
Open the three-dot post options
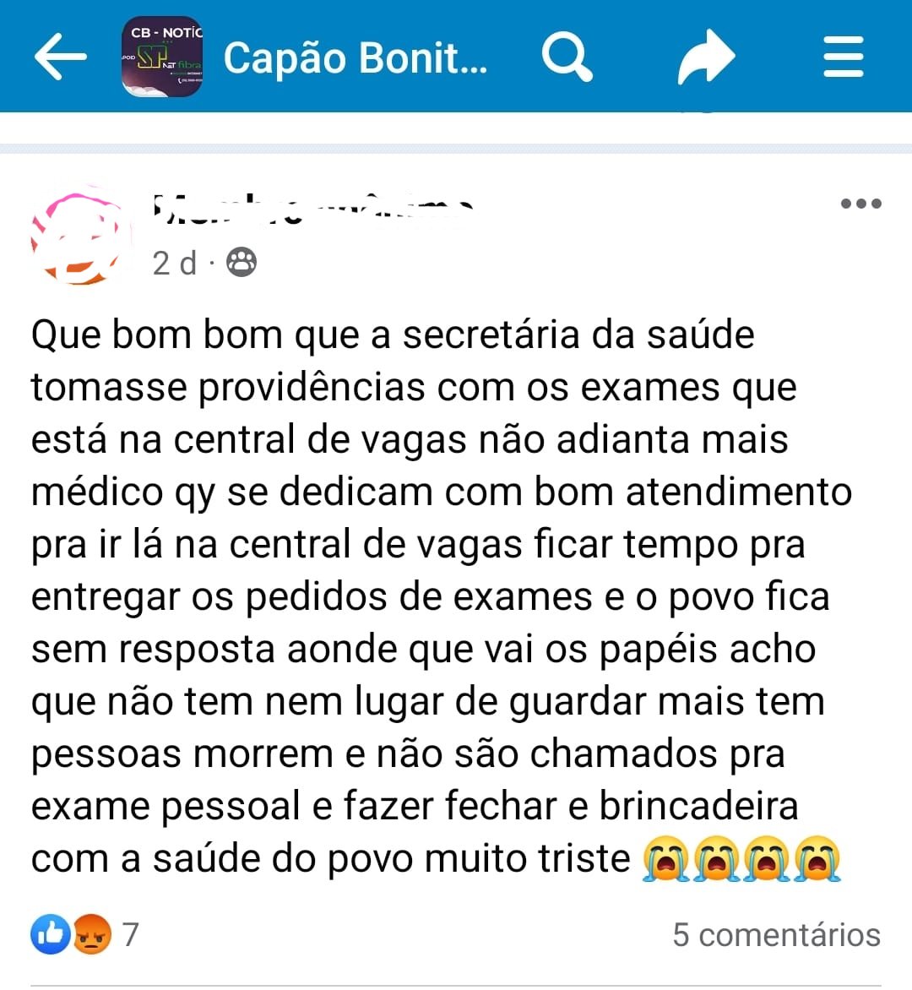(860, 204)
